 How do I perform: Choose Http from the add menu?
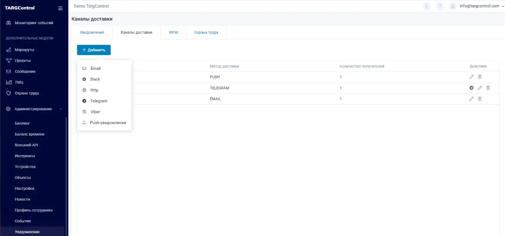[x=104, y=90]
